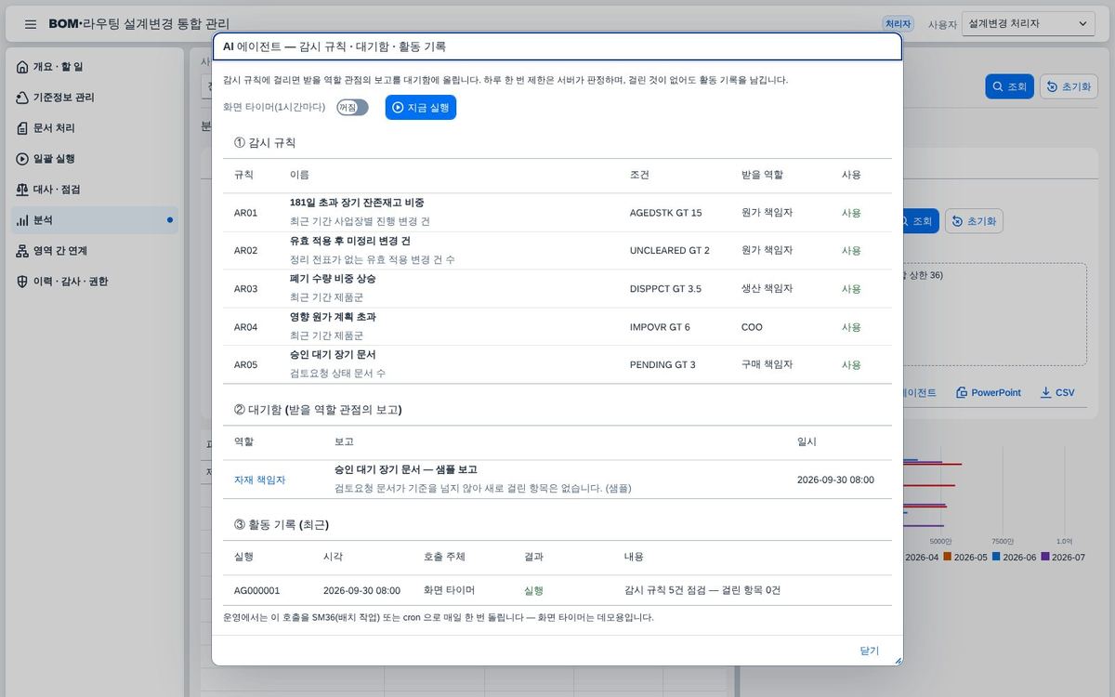Click 생산 책임자 role cell
This screenshot has width=1115, height=697.
point(767,289)
